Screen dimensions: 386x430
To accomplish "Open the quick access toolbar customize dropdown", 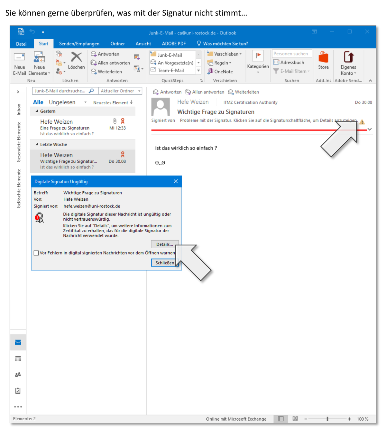I will [43, 32].
